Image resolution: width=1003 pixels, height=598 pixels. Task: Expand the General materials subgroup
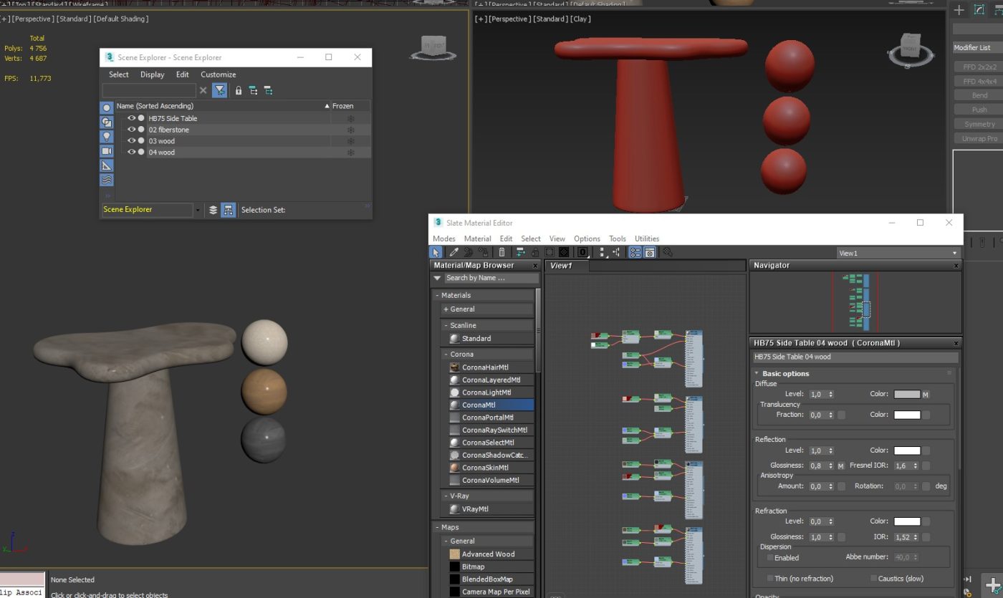(446, 309)
